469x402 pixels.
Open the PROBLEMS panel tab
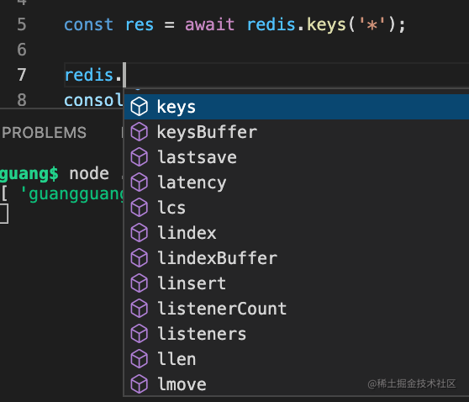pos(44,133)
